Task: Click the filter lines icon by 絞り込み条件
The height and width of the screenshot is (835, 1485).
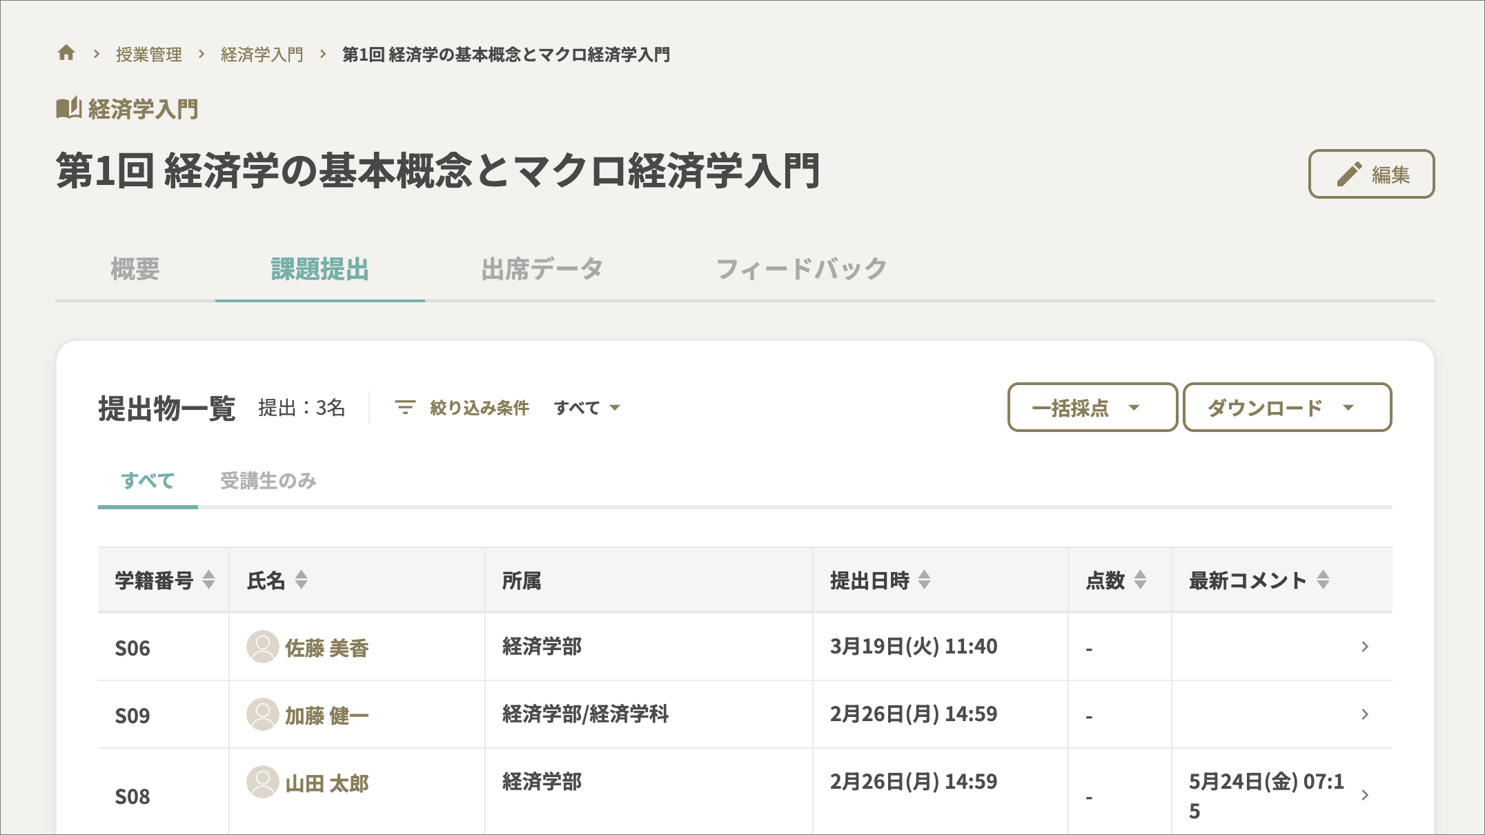Action: click(x=405, y=408)
